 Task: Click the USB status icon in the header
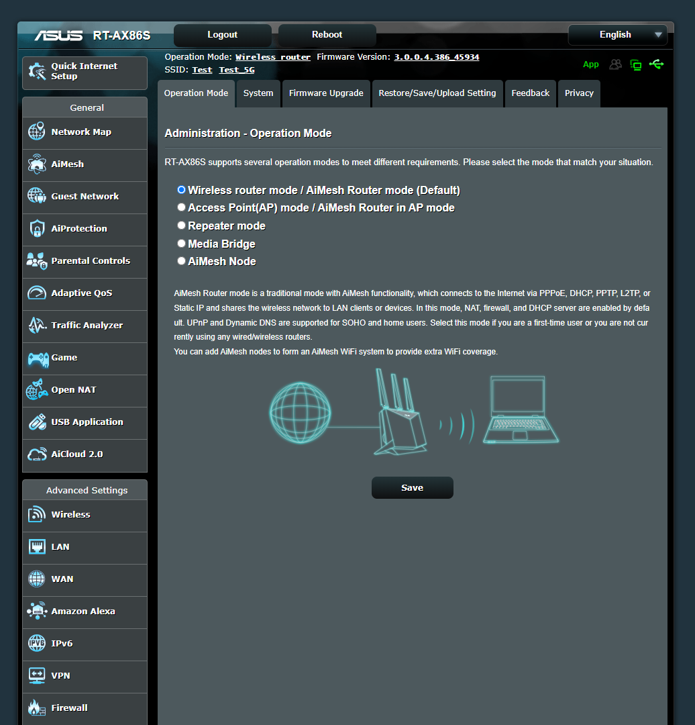pyautogui.click(x=657, y=64)
